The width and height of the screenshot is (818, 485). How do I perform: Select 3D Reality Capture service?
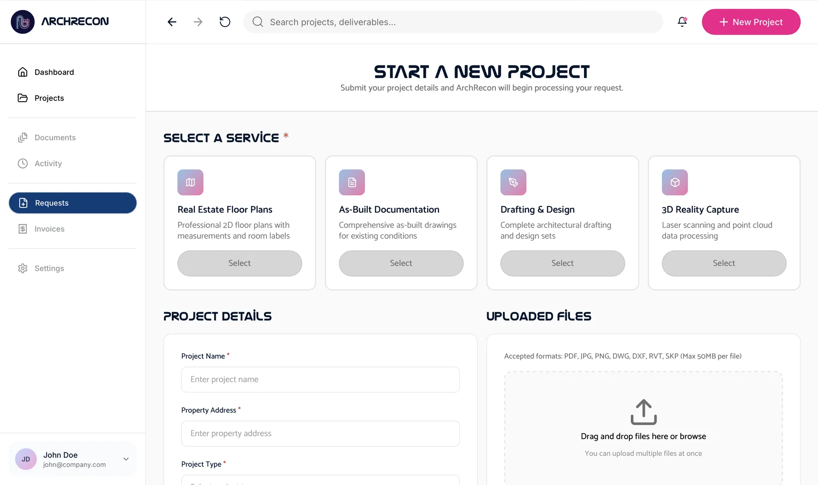pos(724,263)
